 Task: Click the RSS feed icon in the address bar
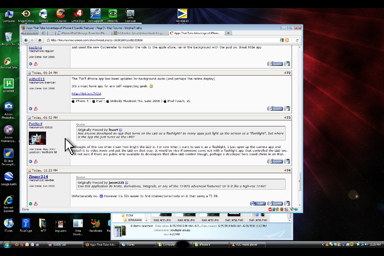coord(287,40)
